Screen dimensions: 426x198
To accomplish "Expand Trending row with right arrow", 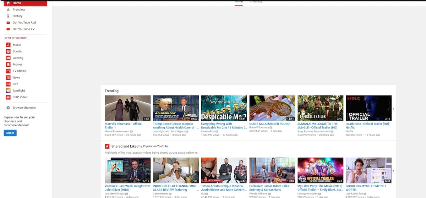I will click(x=393, y=109).
